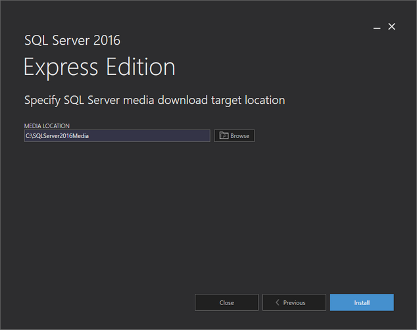Minimize the SQL Server installer window
Screen dimensions: 417x330
[377, 28]
